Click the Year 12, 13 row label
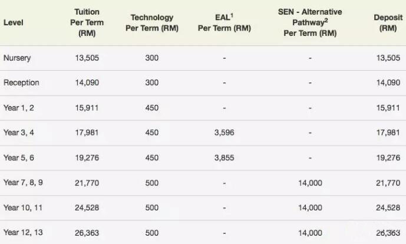This screenshot has height=244, width=406. pyautogui.click(x=23, y=233)
